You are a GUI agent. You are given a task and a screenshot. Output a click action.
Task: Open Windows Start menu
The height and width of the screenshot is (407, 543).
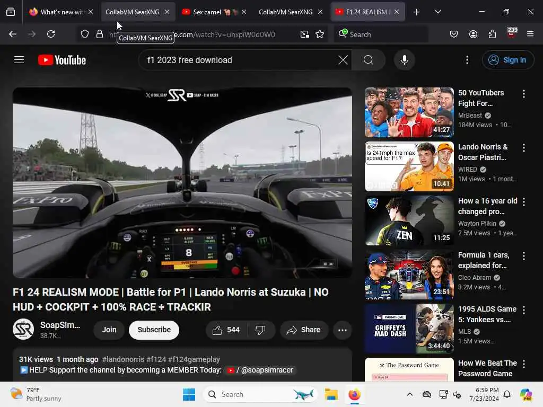189,394
